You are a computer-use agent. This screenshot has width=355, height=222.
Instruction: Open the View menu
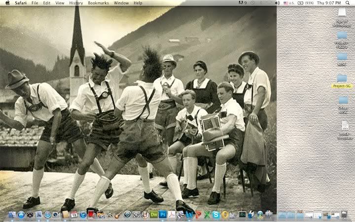[x=60, y=3]
